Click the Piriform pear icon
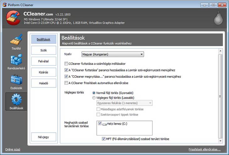This screenshot has width=229, height=155. [x=218, y=19]
